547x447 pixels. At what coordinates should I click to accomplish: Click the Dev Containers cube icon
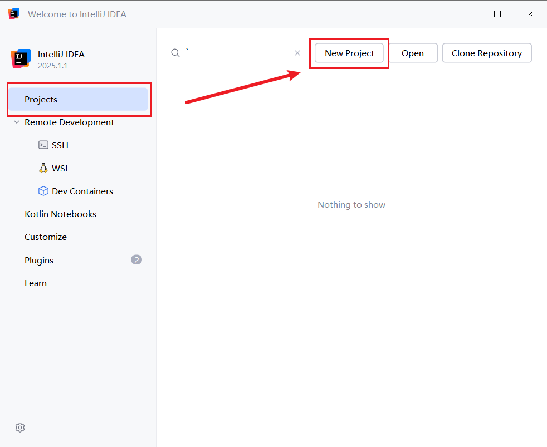(43, 191)
